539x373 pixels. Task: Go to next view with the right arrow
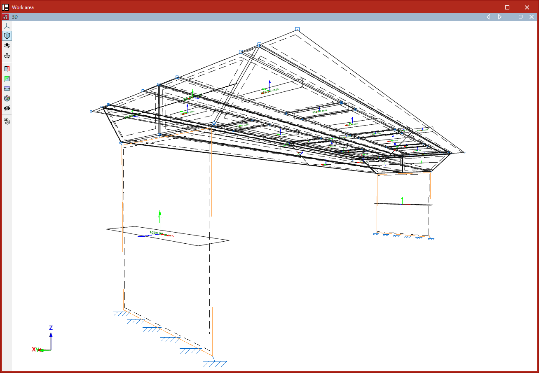pyautogui.click(x=499, y=17)
